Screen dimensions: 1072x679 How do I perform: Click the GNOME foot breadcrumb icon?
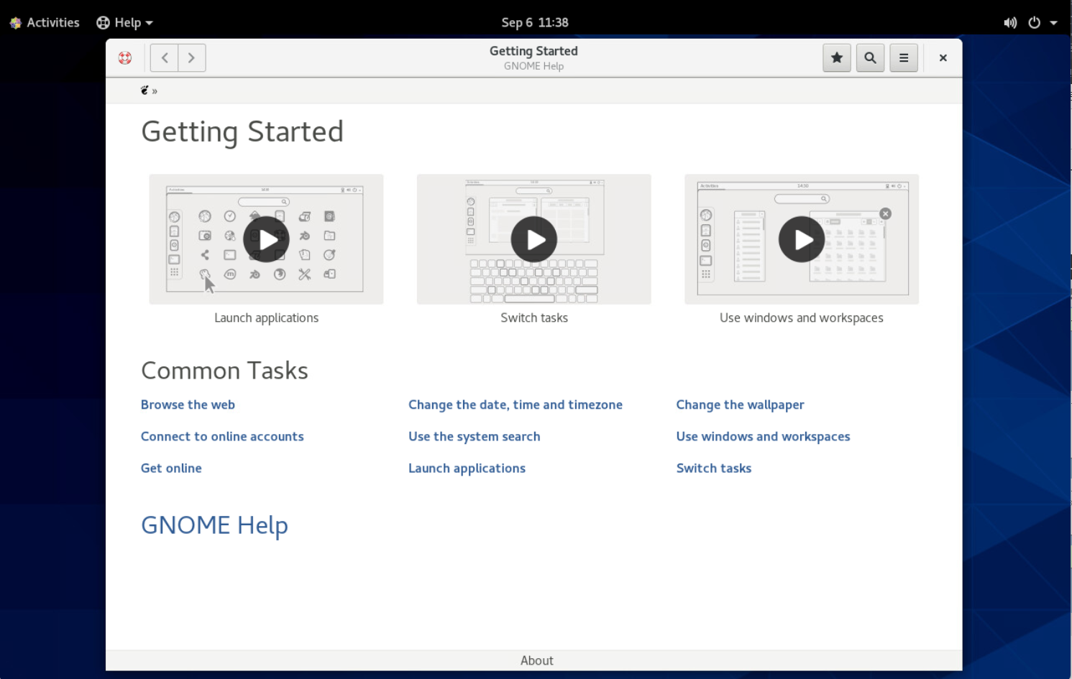point(145,91)
